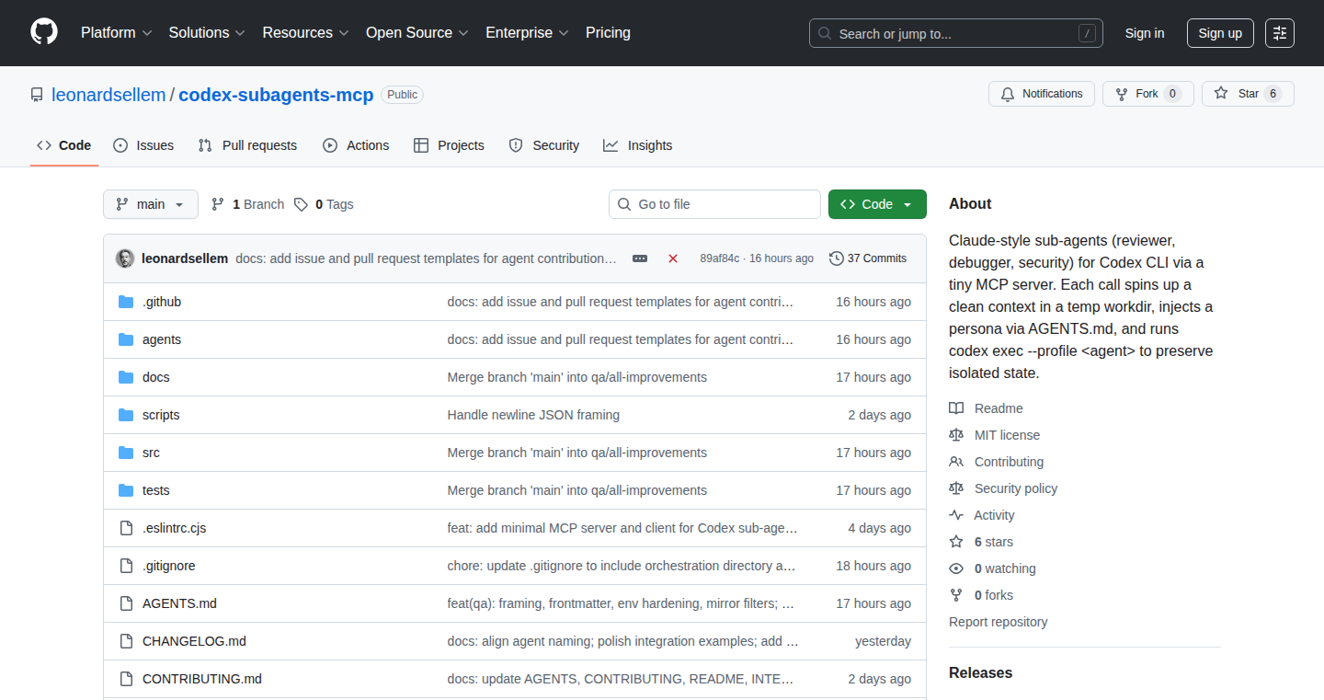Sign in to GitHub
1324x700 pixels.
pos(1145,33)
